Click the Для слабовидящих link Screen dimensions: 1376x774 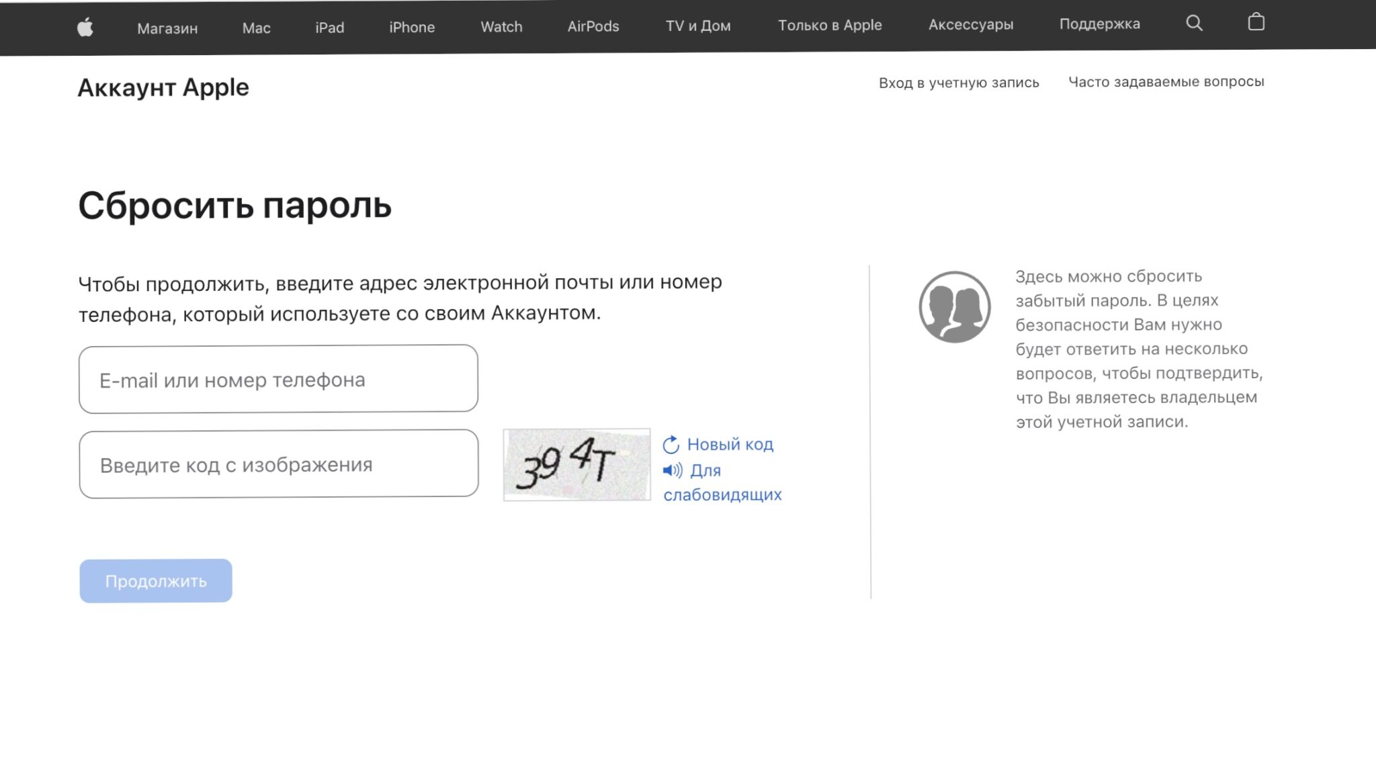point(723,482)
